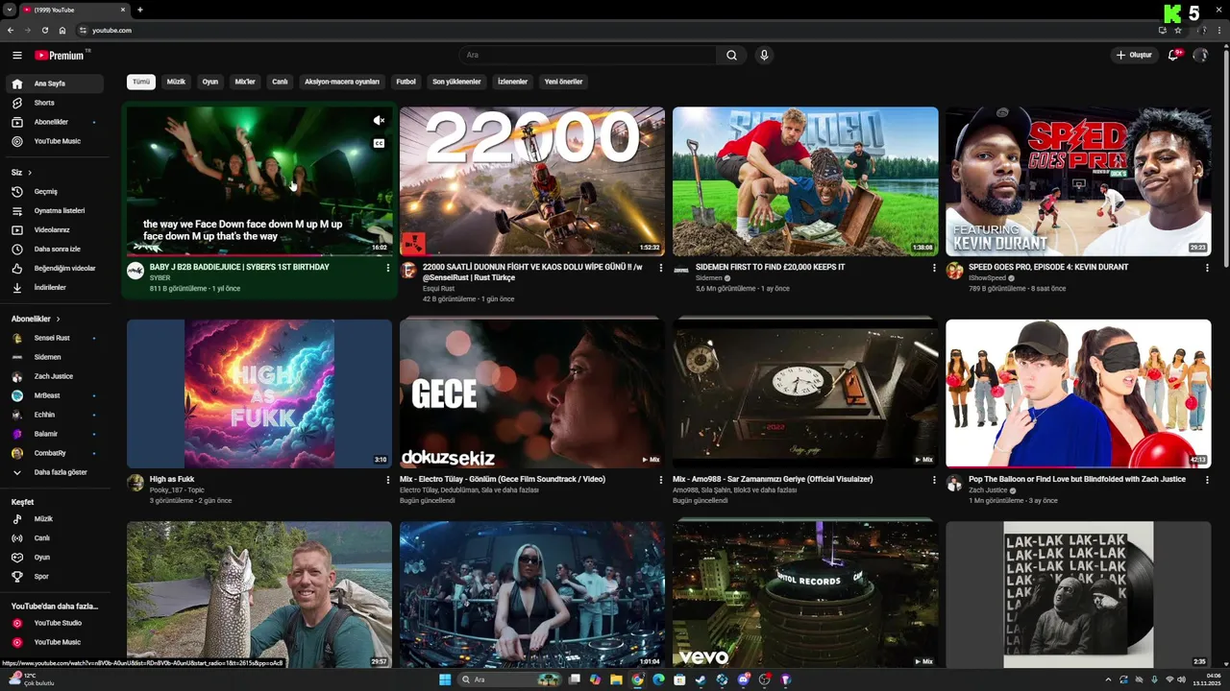
Task: Open Beğendiğim videolar list
Action: point(53,268)
